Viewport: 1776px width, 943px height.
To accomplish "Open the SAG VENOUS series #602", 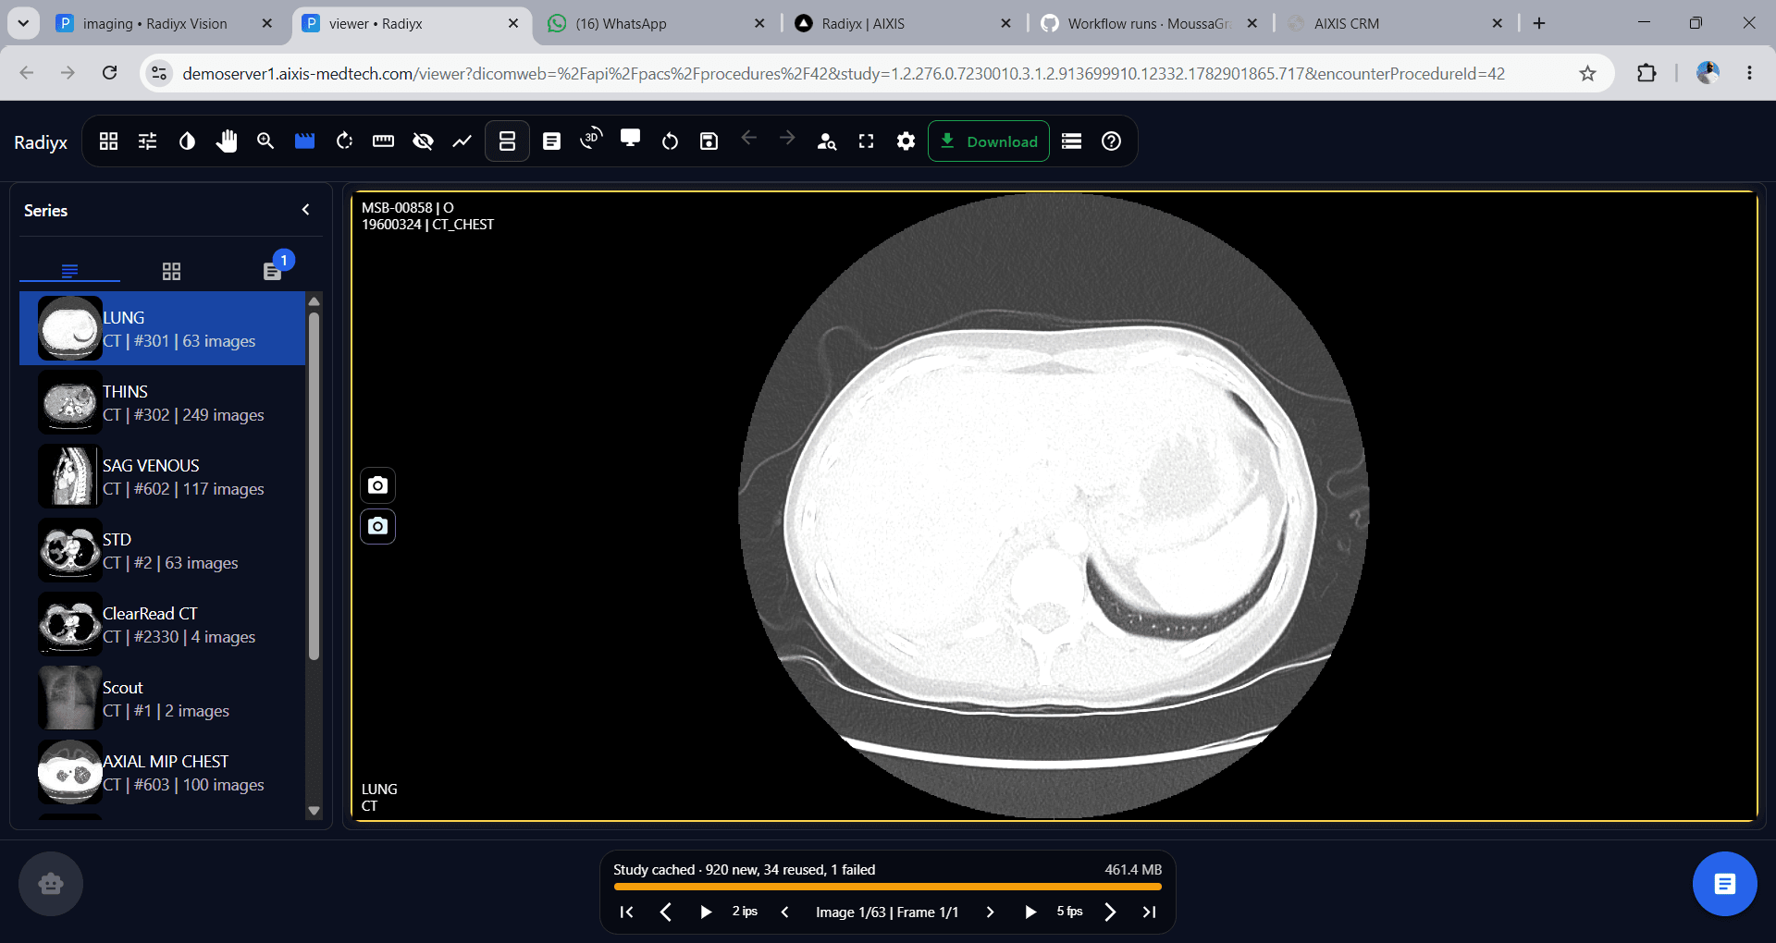I will (x=162, y=476).
